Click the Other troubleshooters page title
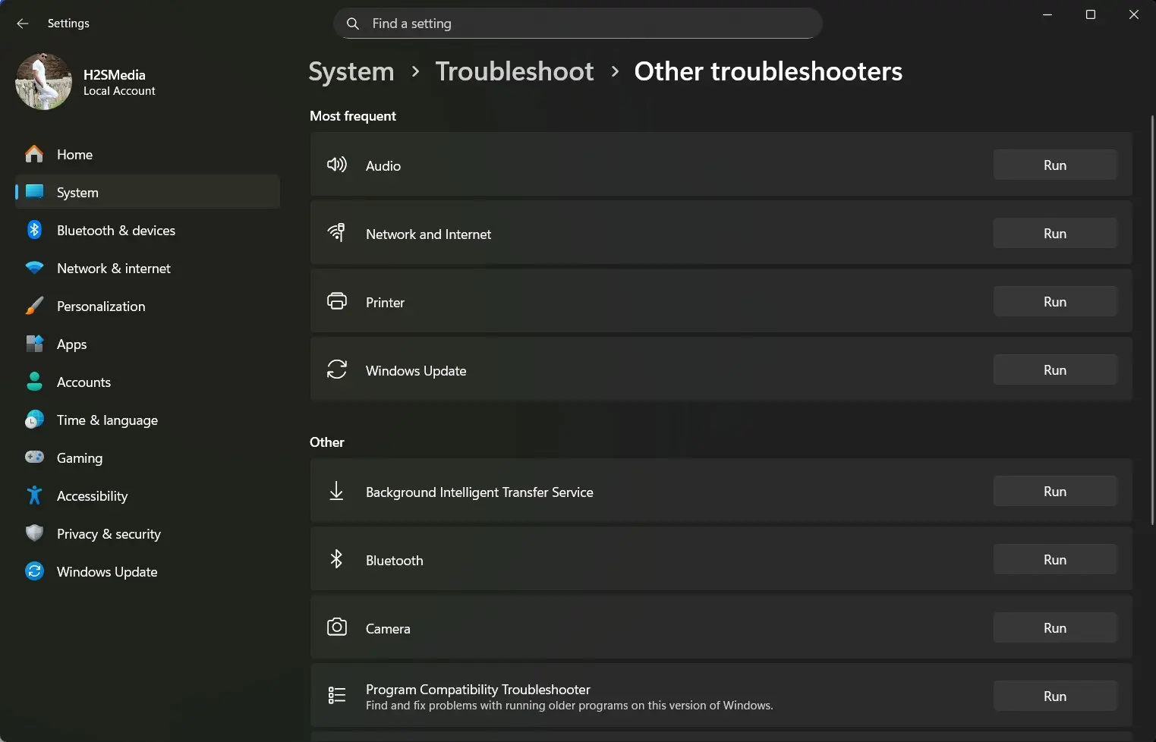 pyautogui.click(x=768, y=71)
